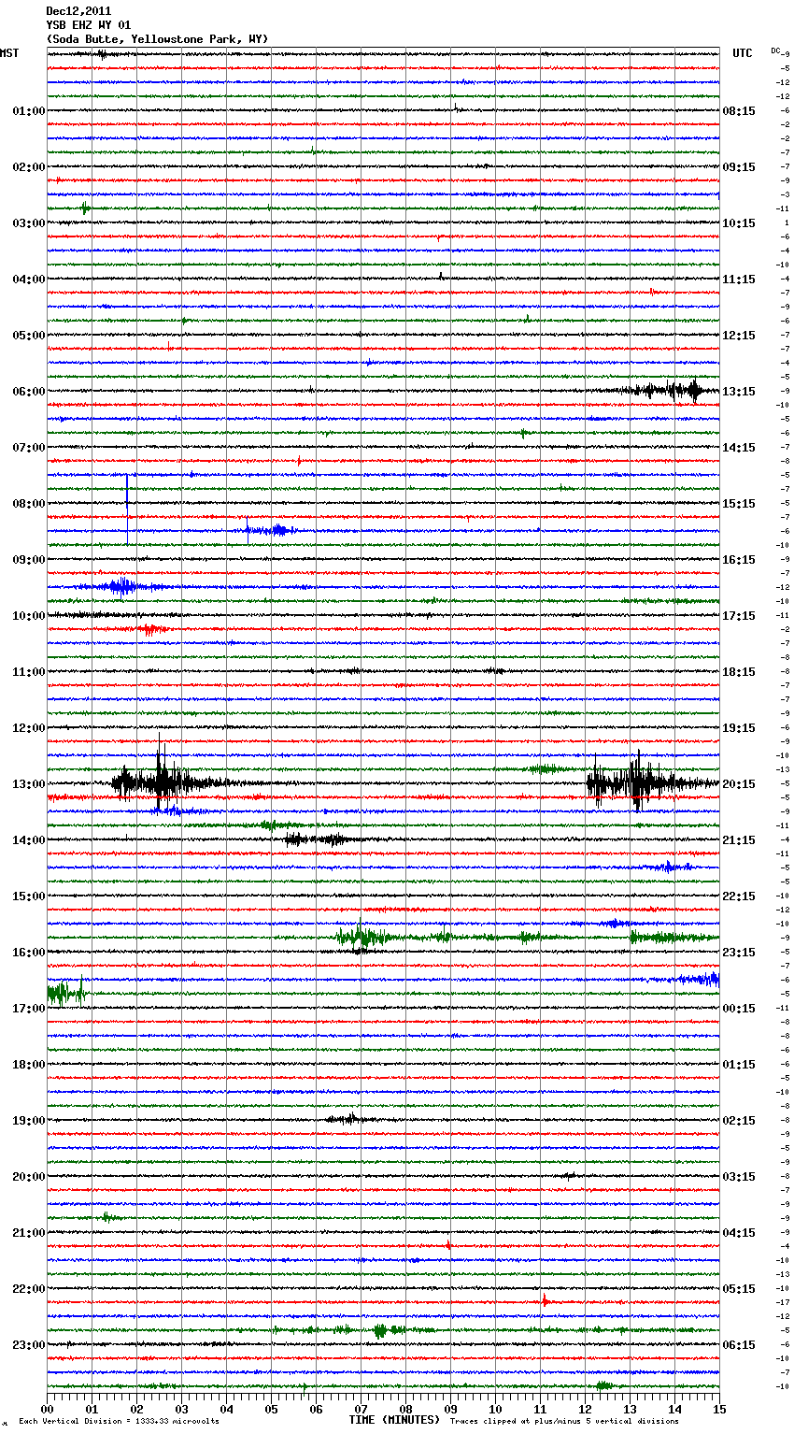The image size is (794, 1434).
Task: Click the '23:00' MST hour label
Action: click(29, 1345)
